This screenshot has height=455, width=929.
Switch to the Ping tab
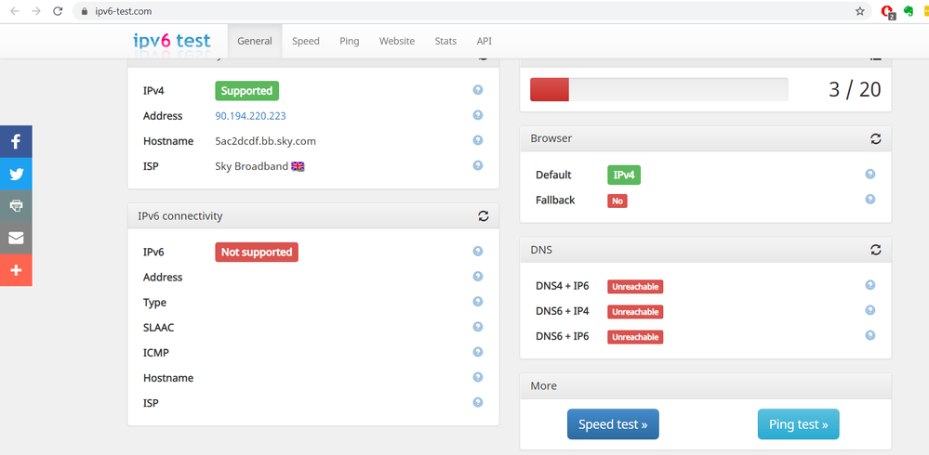(x=349, y=41)
